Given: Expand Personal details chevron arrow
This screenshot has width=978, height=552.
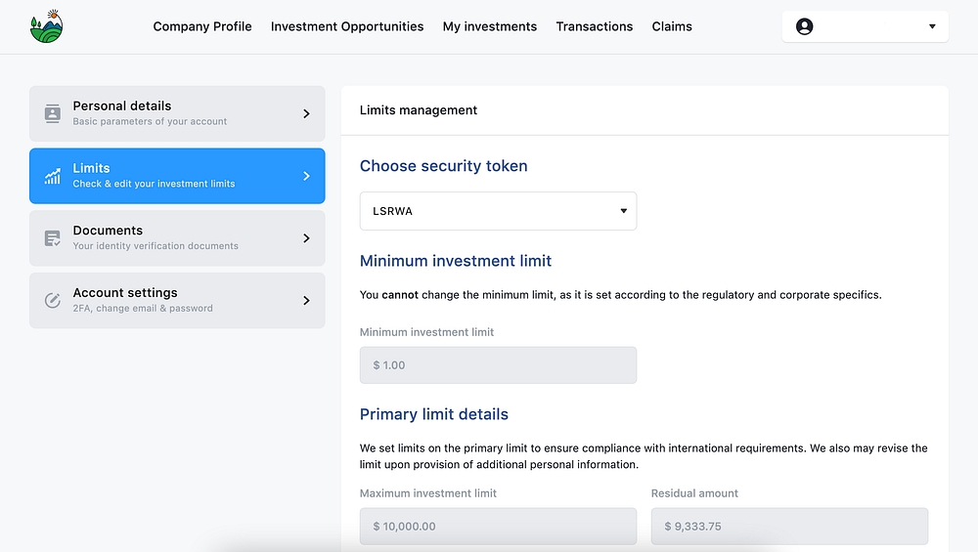Looking at the screenshot, I should point(306,113).
